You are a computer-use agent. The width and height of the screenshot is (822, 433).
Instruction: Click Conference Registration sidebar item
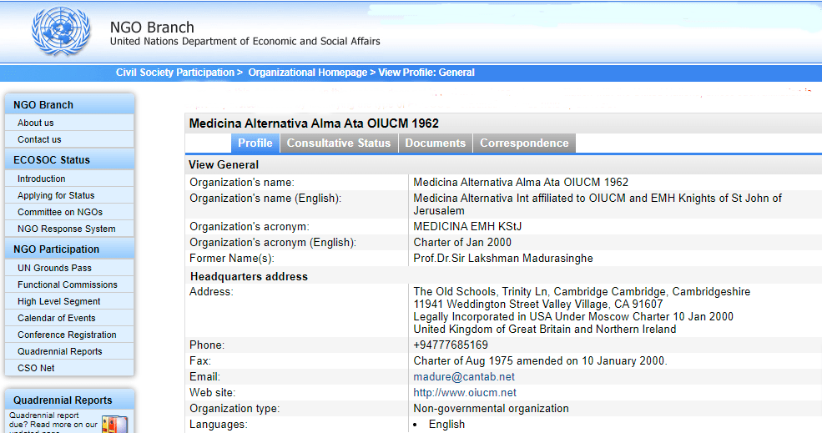(x=67, y=335)
